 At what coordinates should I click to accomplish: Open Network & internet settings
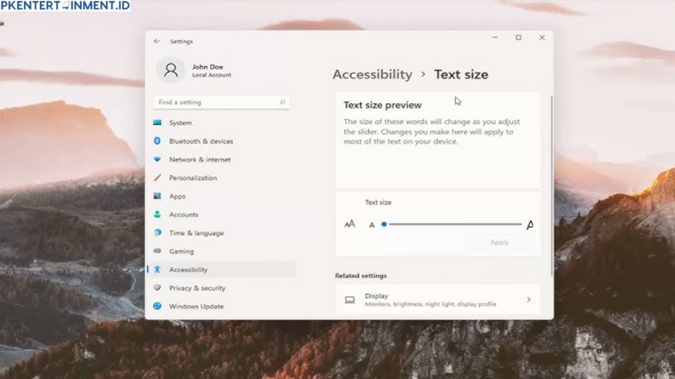pos(221,159)
